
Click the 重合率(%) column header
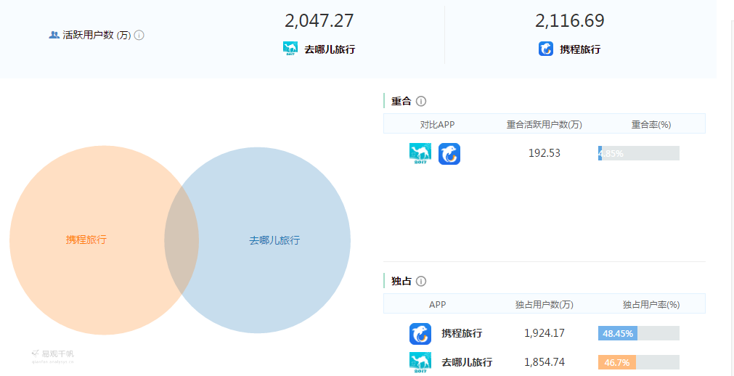pyautogui.click(x=652, y=125)
